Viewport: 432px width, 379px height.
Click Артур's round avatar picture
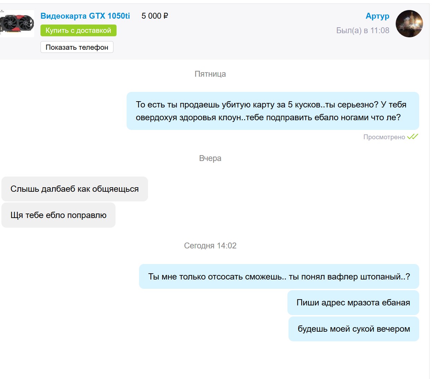coord(409,23)
